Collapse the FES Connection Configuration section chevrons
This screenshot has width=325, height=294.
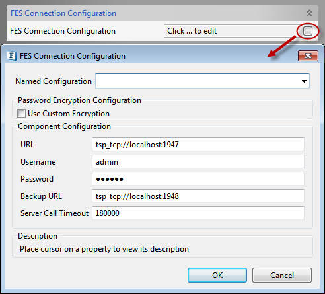coord(309,13)
